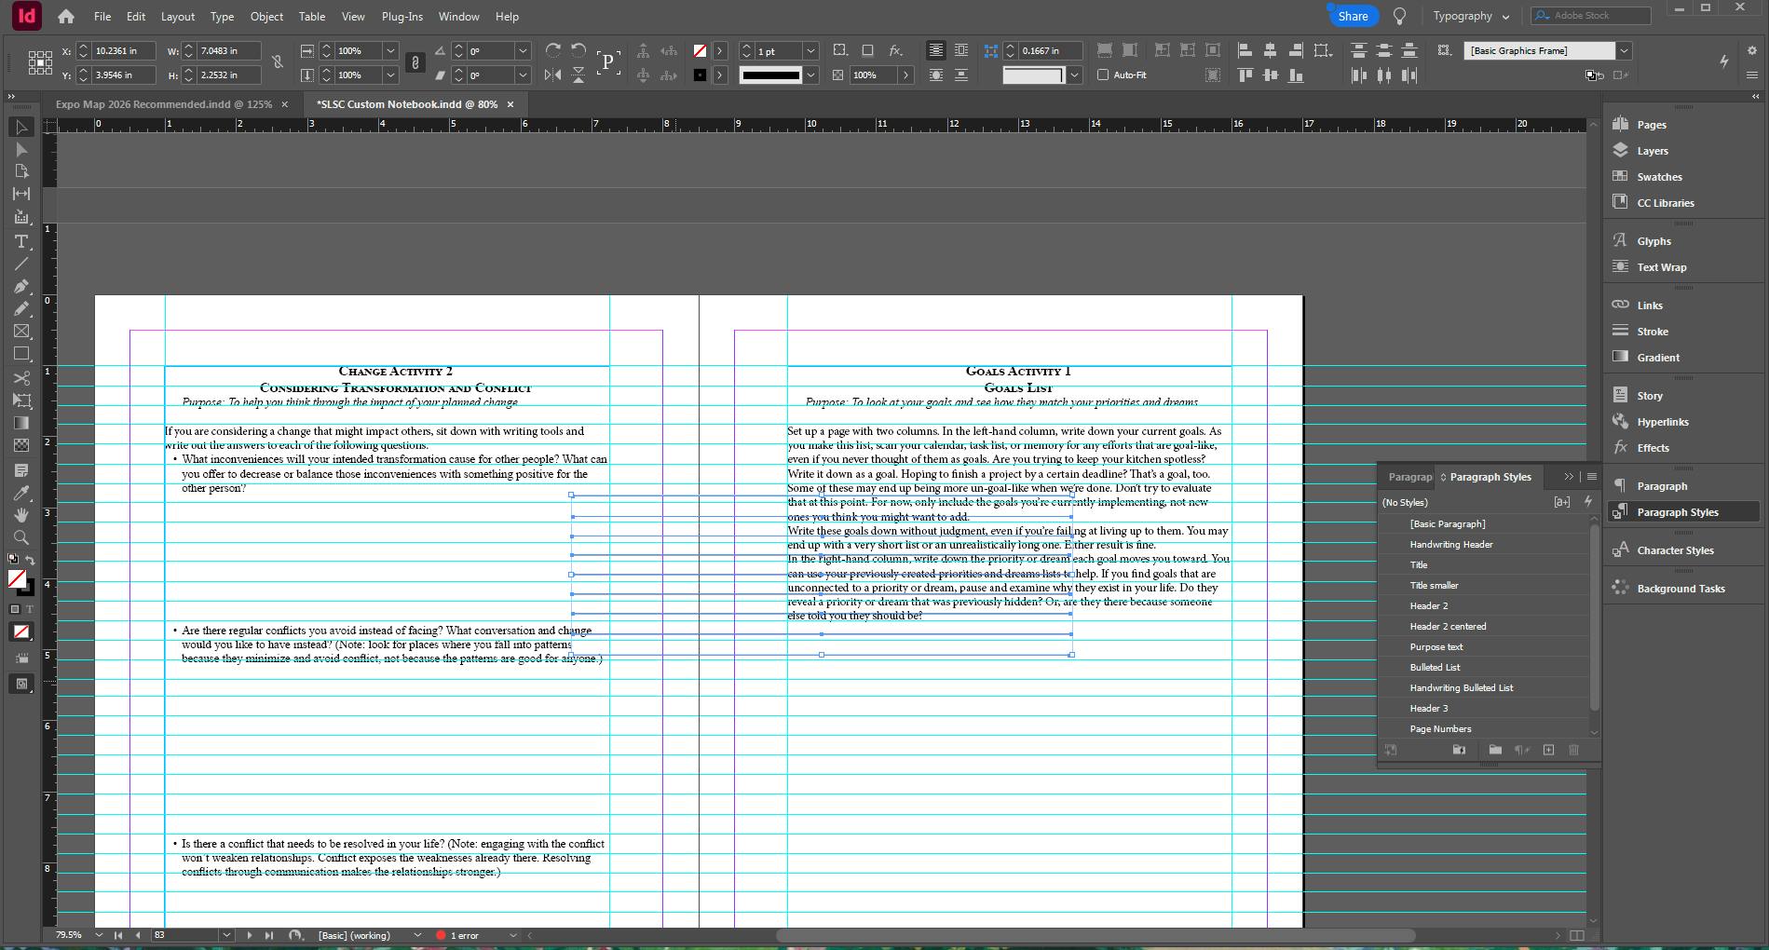This screenshot has height=950, width=1769.
Task: Open the Glyphs panel
Action: pos(1653,241)
